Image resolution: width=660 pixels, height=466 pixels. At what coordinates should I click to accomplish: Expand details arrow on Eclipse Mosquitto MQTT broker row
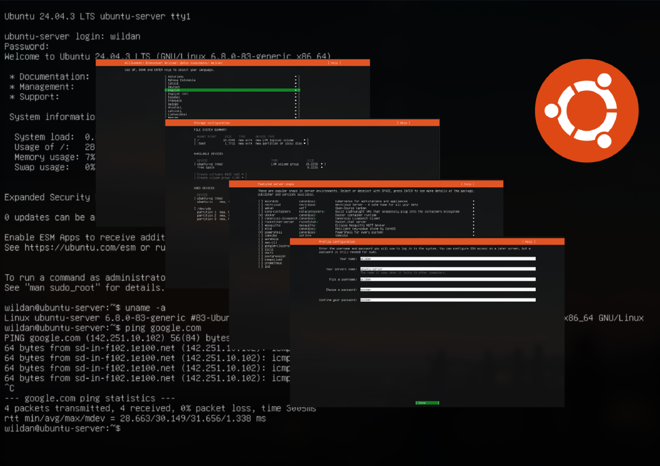pos(473,225)
